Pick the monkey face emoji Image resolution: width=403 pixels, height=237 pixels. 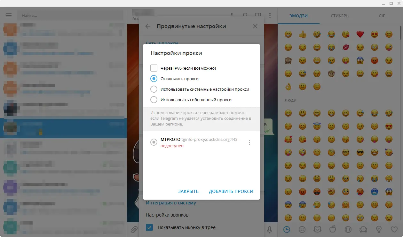[331, 73]
